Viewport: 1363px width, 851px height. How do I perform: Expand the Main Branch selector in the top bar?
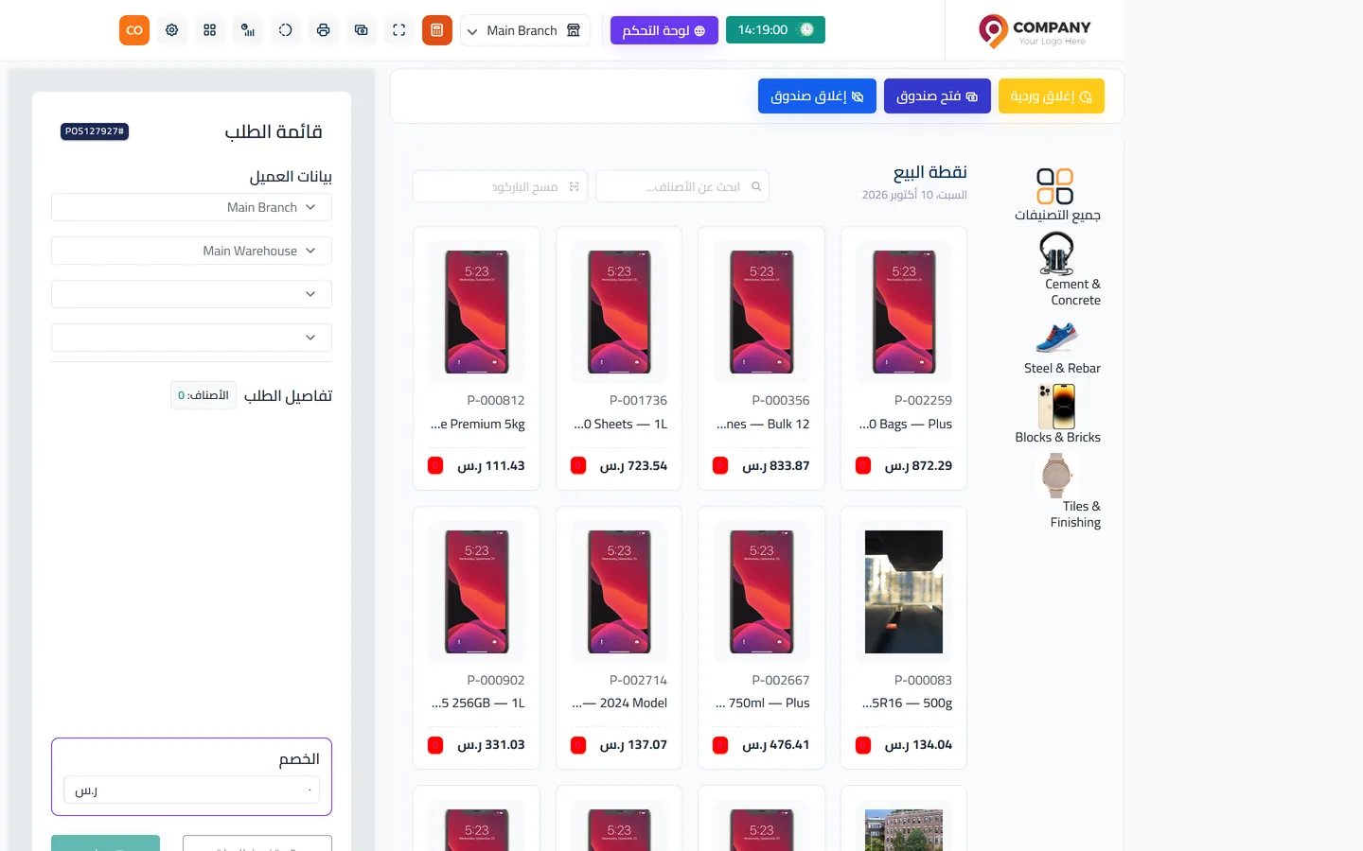click(524, 30)
